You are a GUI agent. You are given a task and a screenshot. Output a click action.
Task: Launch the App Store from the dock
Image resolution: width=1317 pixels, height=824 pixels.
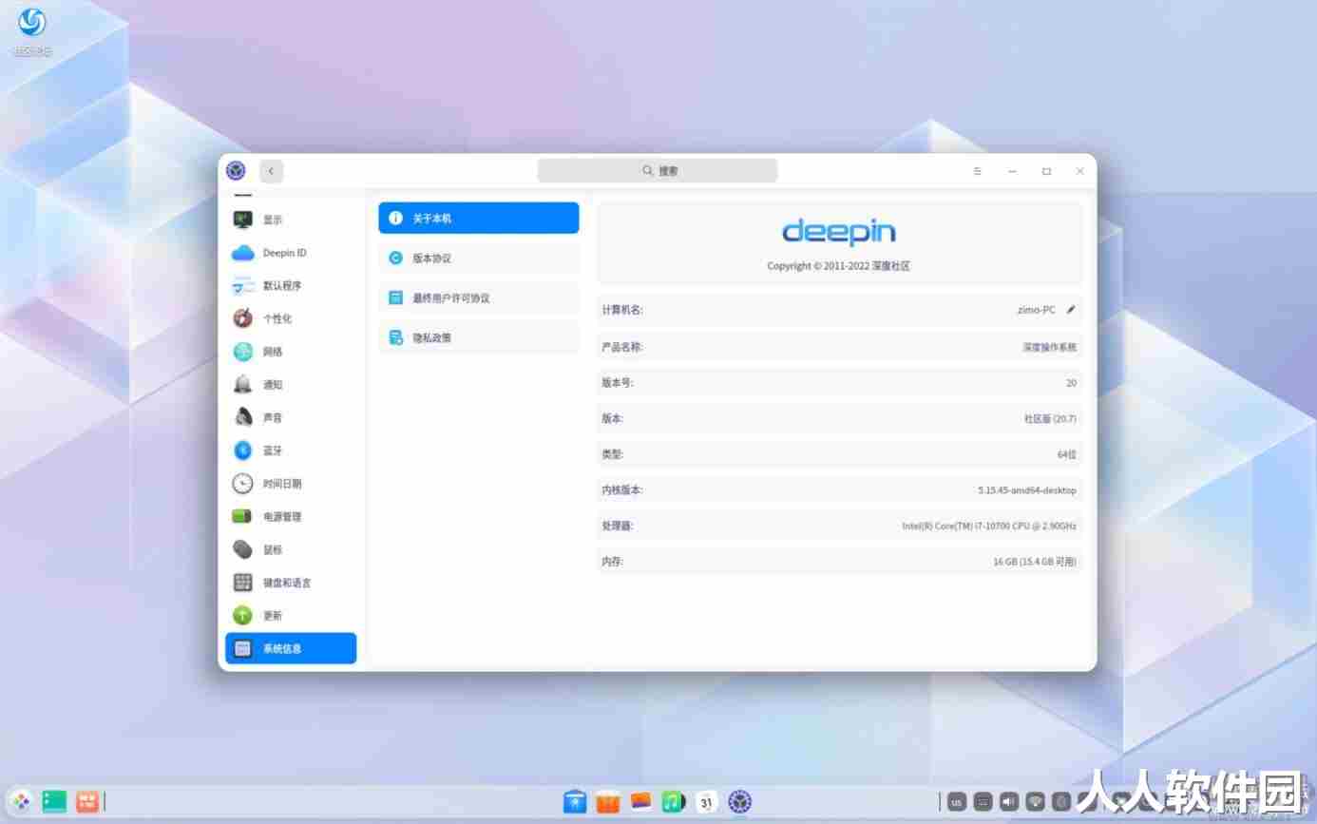(608, 802)
